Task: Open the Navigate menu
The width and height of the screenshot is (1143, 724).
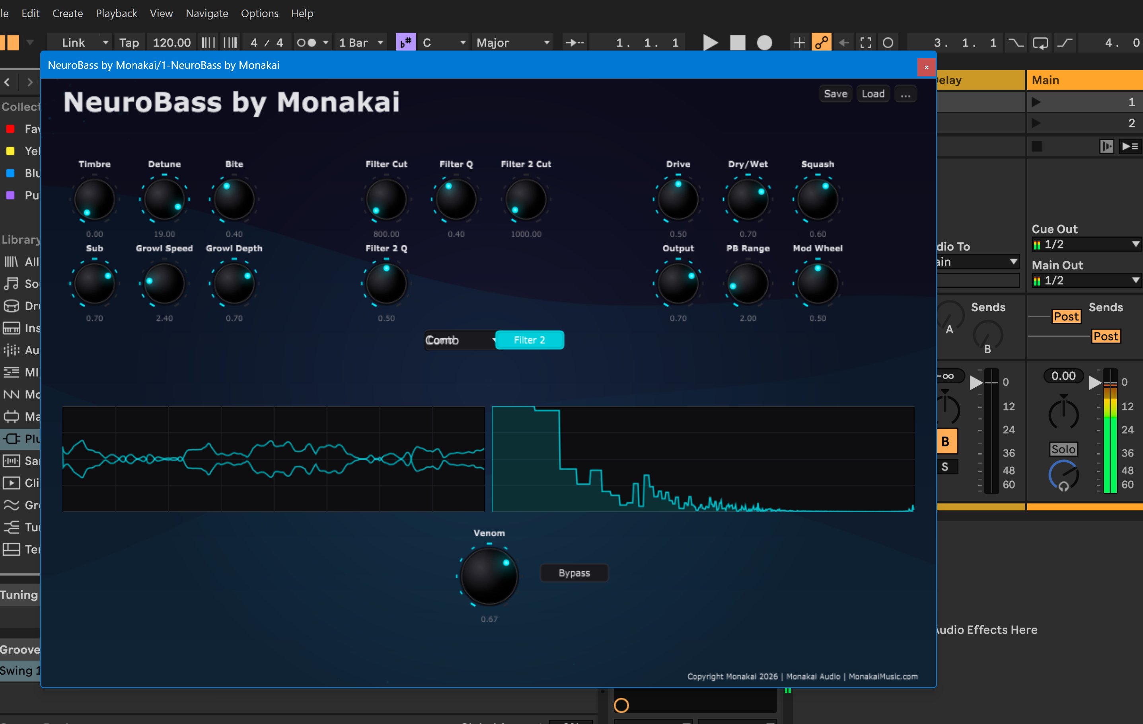Action: 207,13
